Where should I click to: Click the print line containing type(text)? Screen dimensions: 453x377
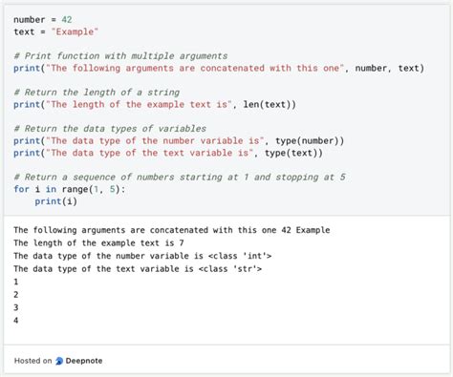[168, 153]
